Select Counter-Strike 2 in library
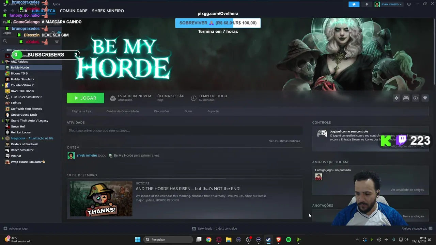This screenshot has width=436, height=245. tap(31, 85)
